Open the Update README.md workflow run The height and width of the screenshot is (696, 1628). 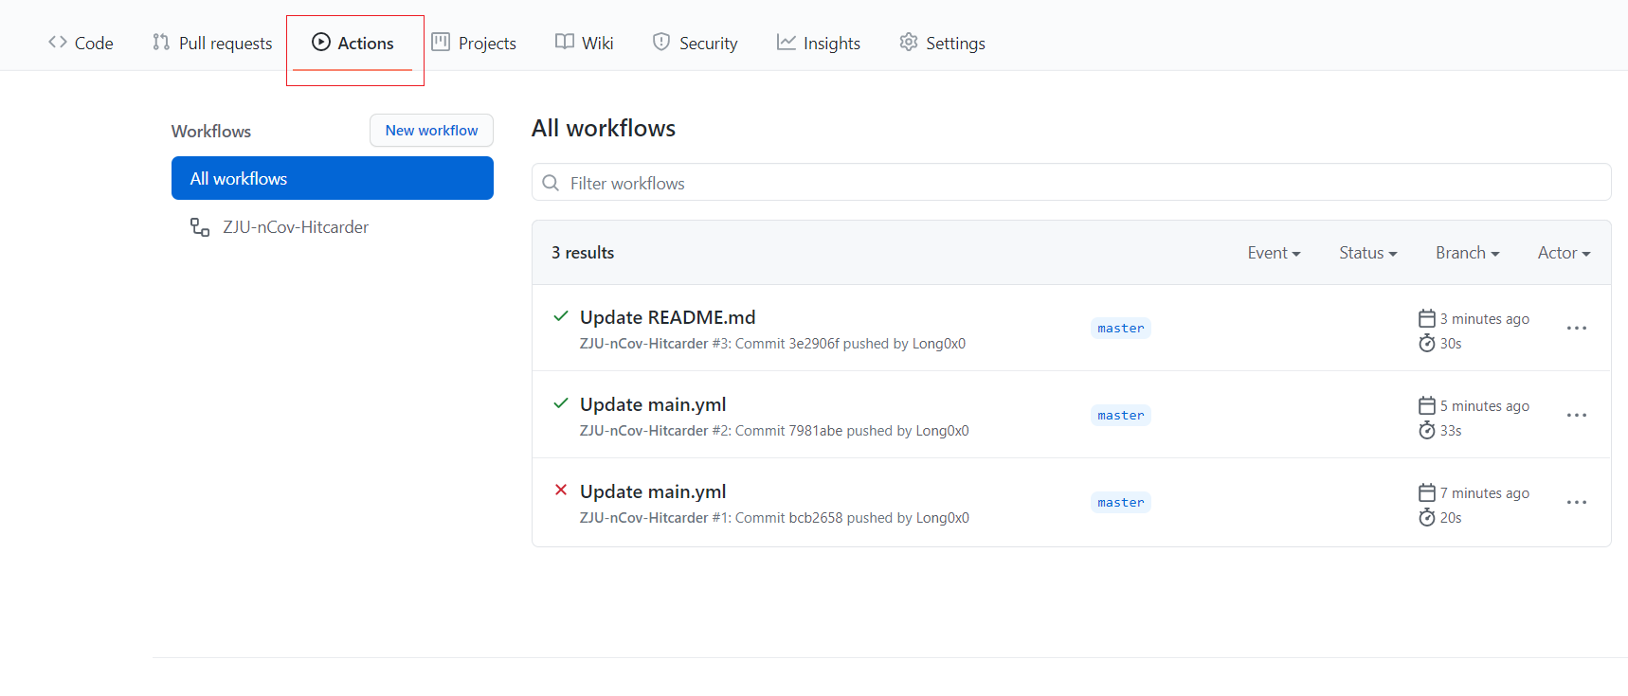[x=667, y=317]
